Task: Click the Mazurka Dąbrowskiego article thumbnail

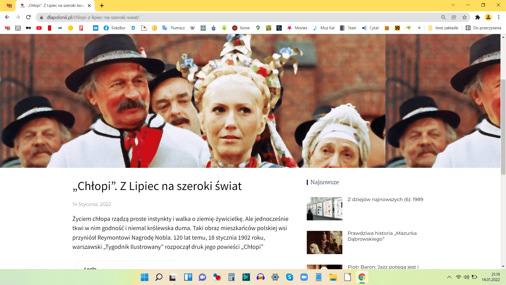Action: pyautogui.click(x=324, y=242)
